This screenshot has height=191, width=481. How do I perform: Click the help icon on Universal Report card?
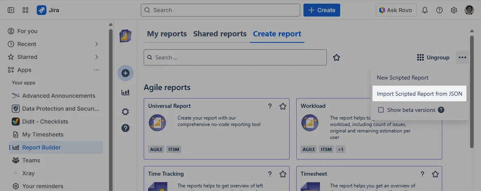pyautogui.click(x=270, y=106)
